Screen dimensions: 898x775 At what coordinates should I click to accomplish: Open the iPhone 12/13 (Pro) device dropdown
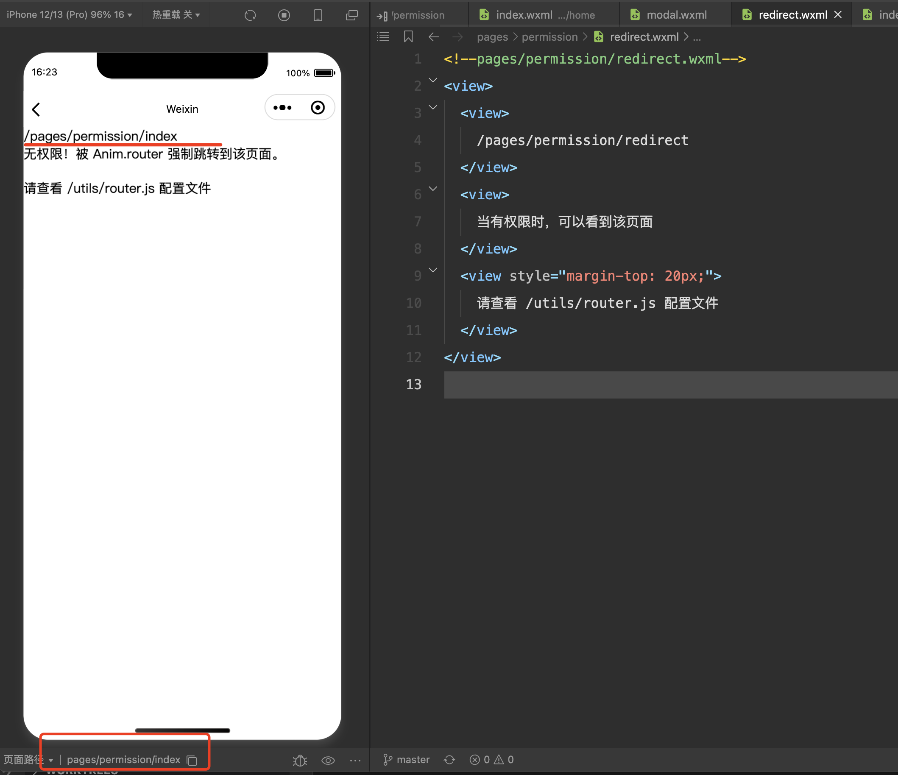[x=70, y=15]
